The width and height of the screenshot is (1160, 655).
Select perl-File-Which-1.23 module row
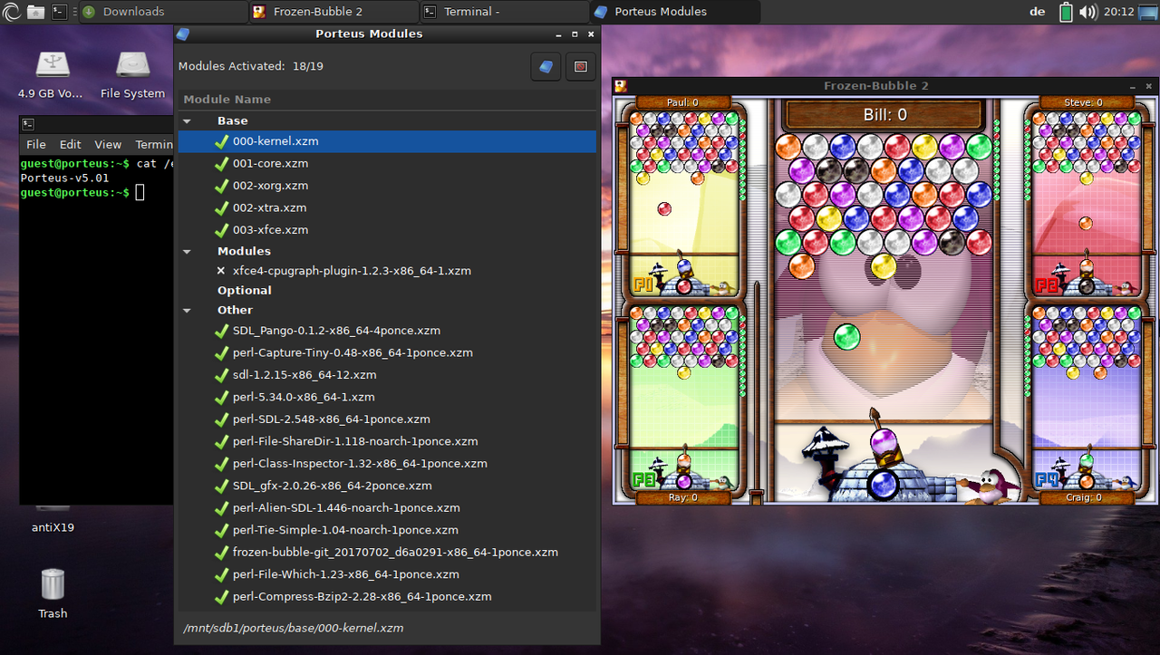(388, 574)
